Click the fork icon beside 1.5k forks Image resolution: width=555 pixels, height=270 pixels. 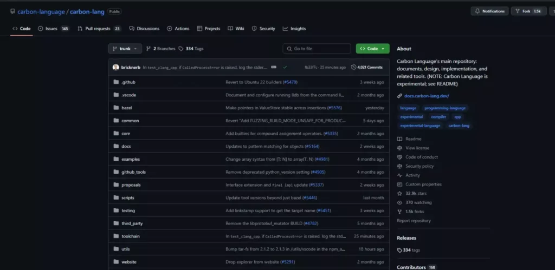(399, 212)
